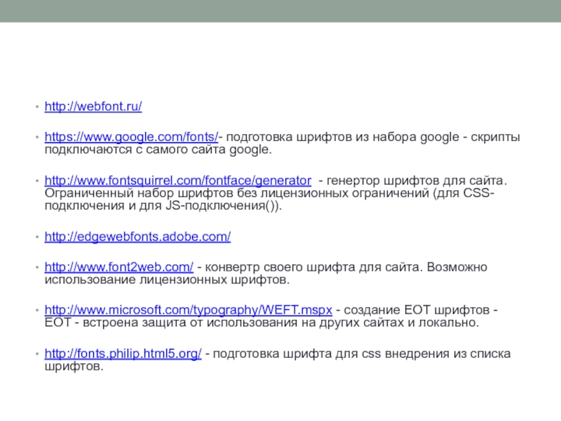
Task: Click the microsoft.com WEFT.mspx link
Action: [188, 309]
